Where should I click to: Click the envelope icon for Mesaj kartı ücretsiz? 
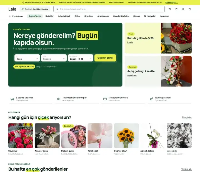coord(105,99)
